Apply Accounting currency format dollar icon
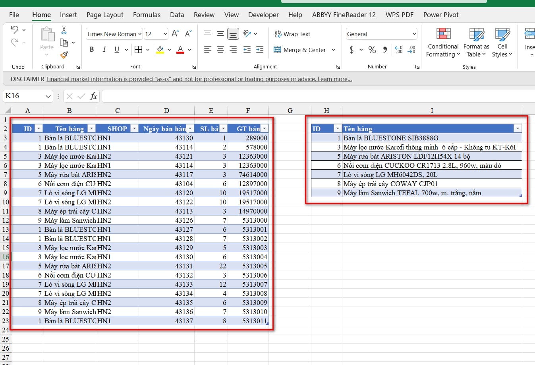 (352, 50)
